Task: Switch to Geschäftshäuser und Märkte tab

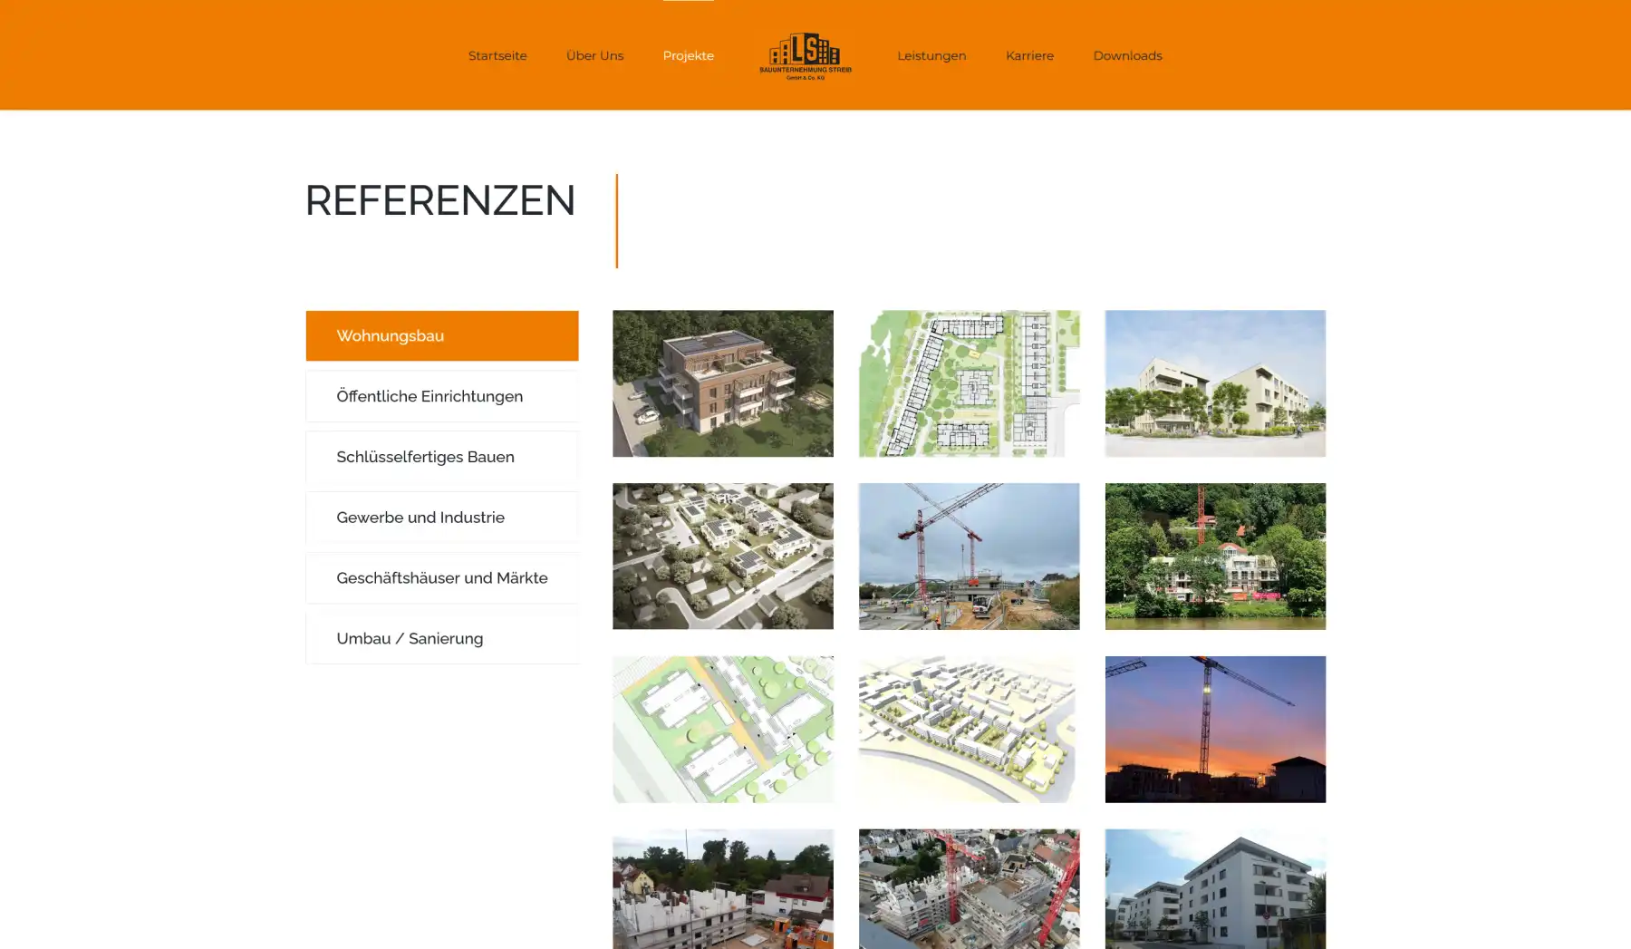Action: (441, 578)
